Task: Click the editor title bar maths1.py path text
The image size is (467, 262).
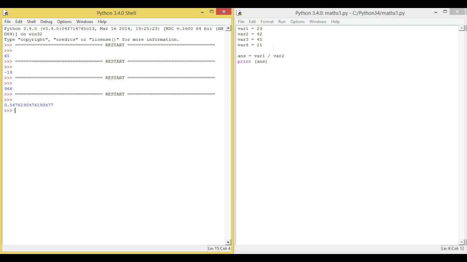Action: (350, 13)
